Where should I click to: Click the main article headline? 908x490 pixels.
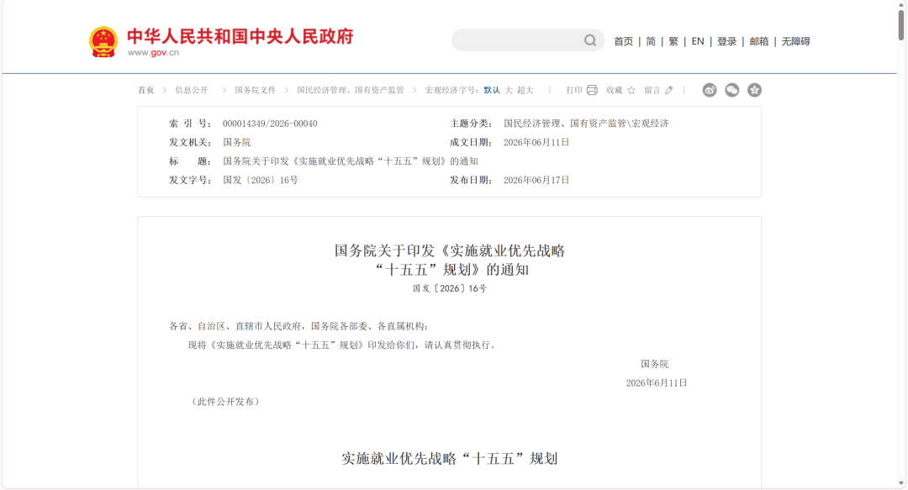[449, 260]
